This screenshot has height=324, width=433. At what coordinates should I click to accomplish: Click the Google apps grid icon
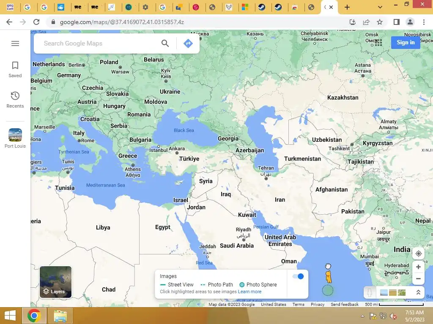(378, 42)
